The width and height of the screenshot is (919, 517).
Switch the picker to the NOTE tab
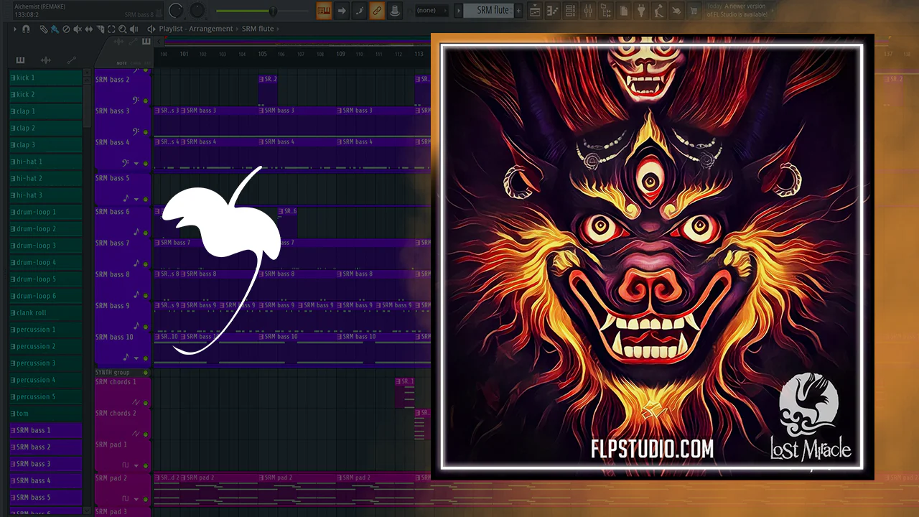coord(122,63)
